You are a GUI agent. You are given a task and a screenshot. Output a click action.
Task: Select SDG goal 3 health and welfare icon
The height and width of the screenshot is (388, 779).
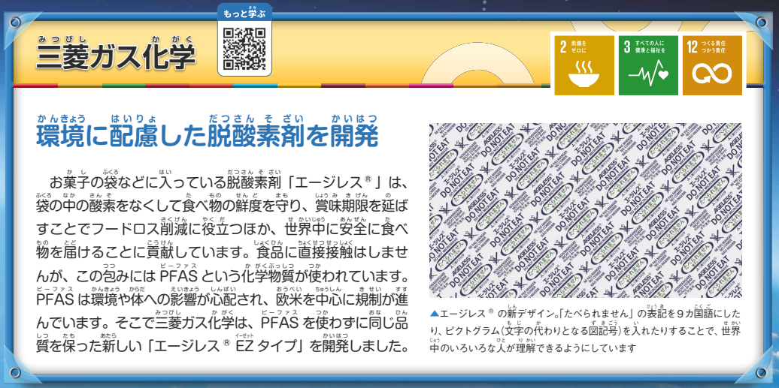[x=648, y=65]
